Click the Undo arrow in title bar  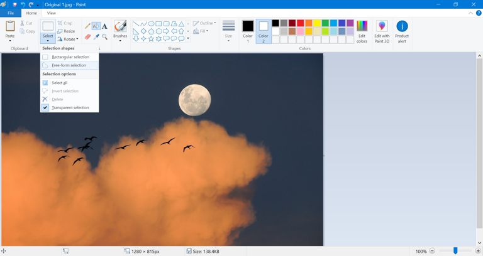[23, 4]
